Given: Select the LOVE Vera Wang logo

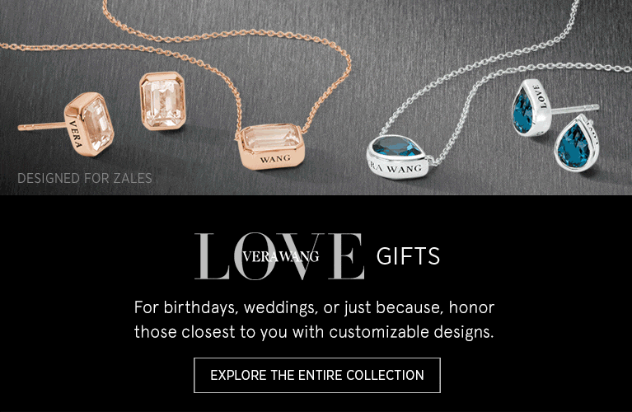Looking at the screenshot, I should pyautogui.click(x=279, y=256).
